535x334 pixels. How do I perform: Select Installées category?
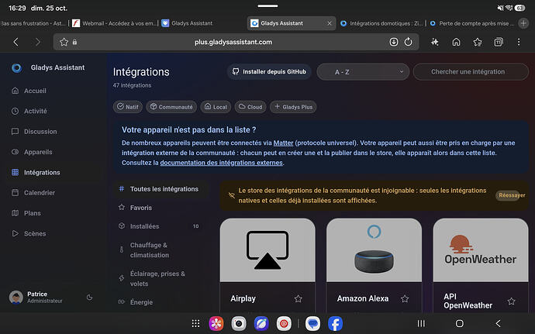tap(160, 226)
